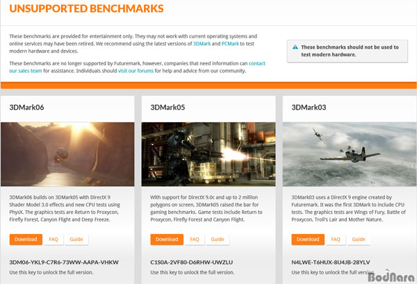Select the key C1S0A-2VF80-D6RHW-UWZLU

(192, 262)
